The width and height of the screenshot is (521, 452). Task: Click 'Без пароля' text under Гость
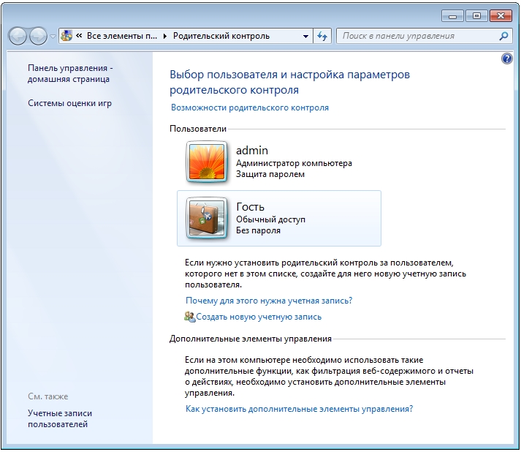[x=258, y=230]
